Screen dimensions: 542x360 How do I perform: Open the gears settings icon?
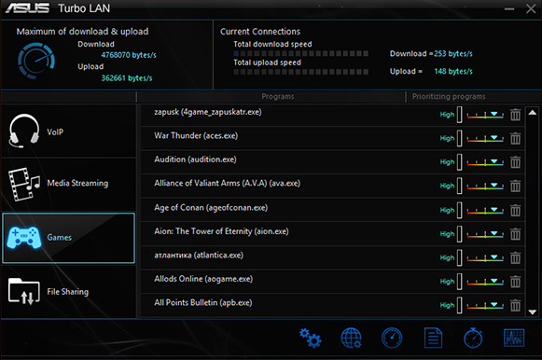[310, 338]
